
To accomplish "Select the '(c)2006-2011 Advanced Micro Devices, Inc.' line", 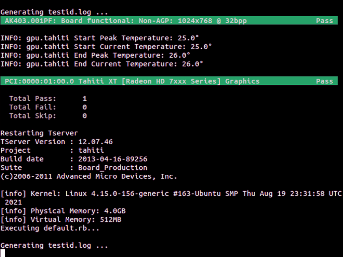I will click(88, 176).
